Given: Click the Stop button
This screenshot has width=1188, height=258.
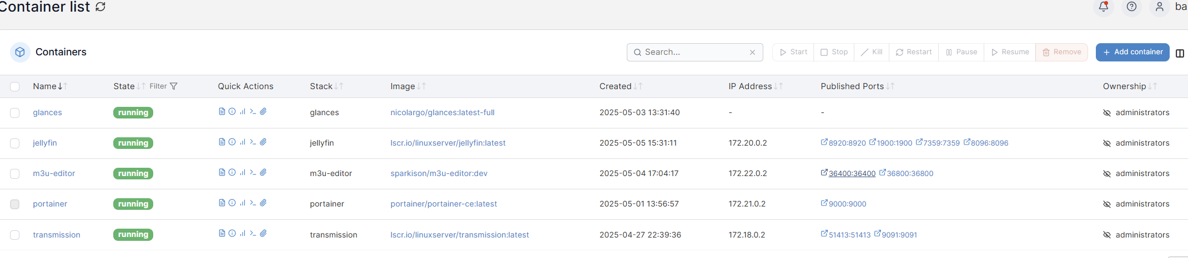Looking at the screenshot, I should [x=834, y=52].
